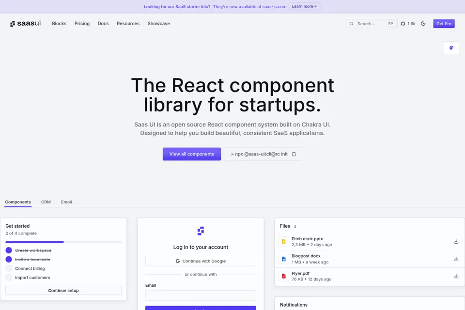Open the Blocks menu
Image resolution: width=465 pixels, height=310 pixels.
tap(59, 23)
